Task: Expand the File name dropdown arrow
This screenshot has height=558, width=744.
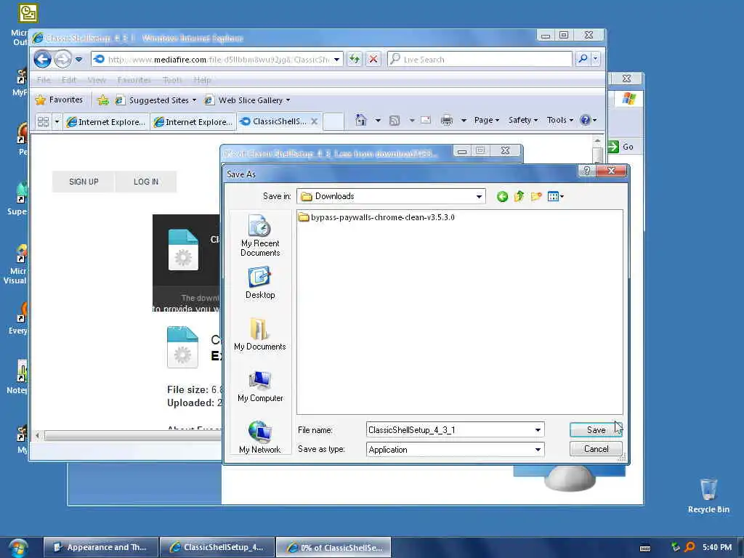Action: [538, 430]
